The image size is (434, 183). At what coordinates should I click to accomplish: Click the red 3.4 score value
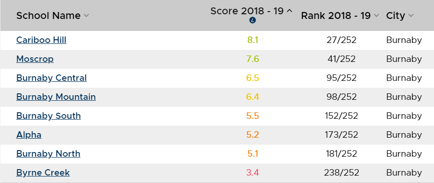coord(252,172)
